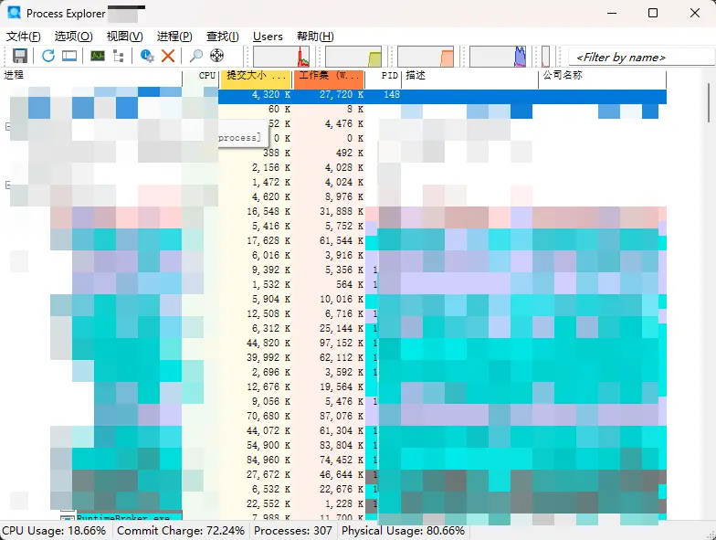Open the orange physical memory mini graph
The image size is (716, 540).
(426, 57)
